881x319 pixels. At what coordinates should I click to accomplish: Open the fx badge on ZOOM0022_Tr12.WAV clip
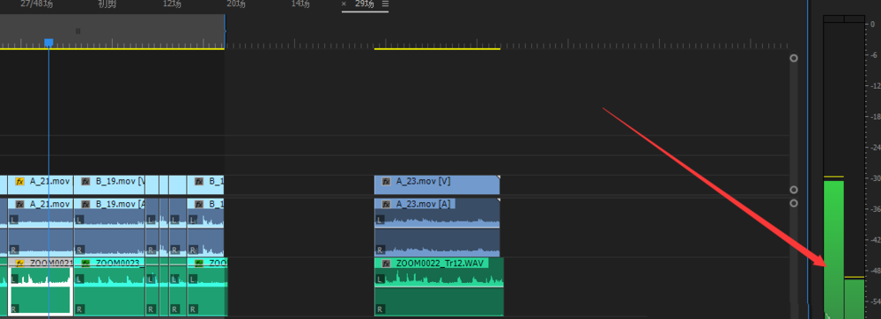tap(387, 264)
